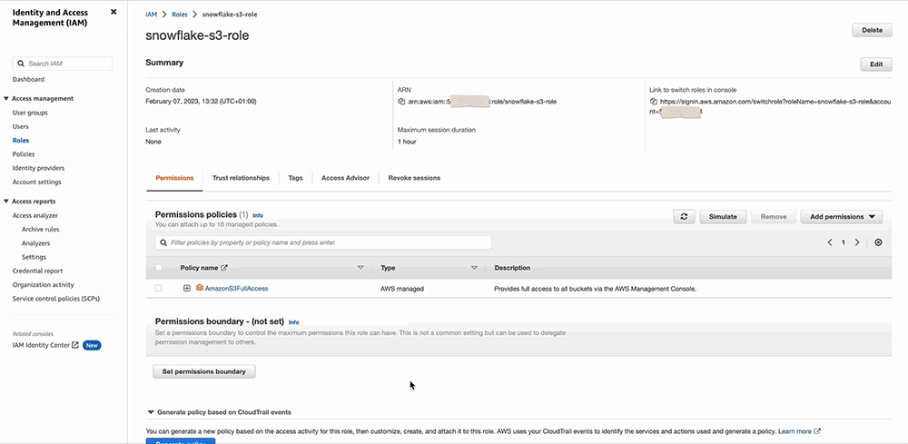Refresh the permissions policies list
Viewport: 908px width, 444px height.
pyautogui.click(x=684, y=217)
